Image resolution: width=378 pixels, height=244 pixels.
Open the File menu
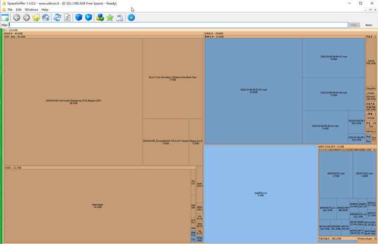pyautogui.click(x=10, y=10)
